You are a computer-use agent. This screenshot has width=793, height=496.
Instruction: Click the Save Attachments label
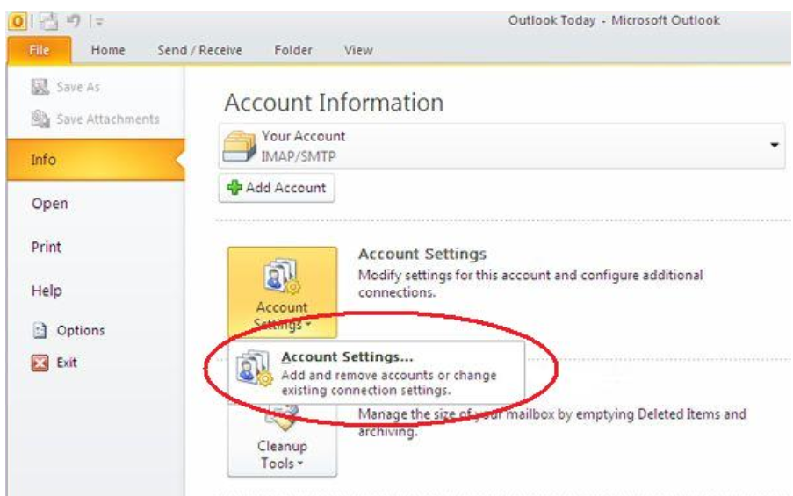coord(108,119)
